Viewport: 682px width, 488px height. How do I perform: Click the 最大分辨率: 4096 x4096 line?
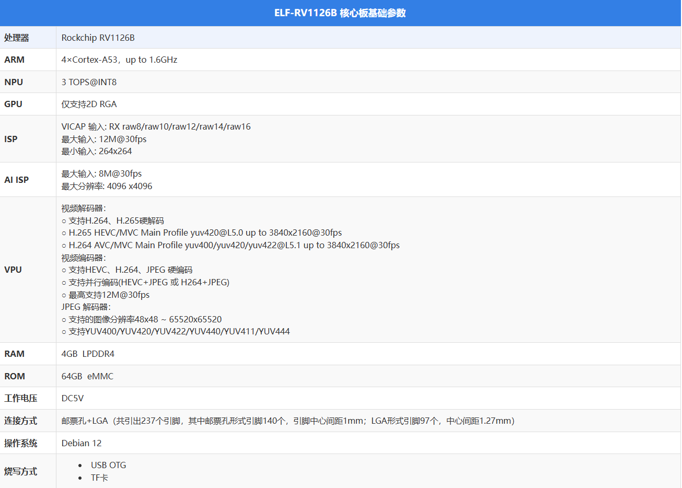pyautogui.click(x=107, y=186)
